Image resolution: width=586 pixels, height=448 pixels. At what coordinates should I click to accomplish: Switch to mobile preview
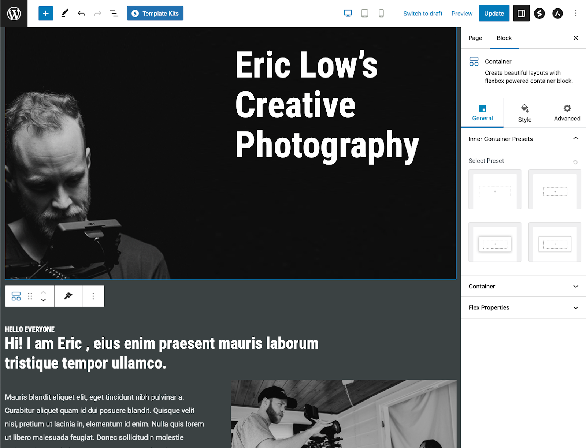pos(381,13)
